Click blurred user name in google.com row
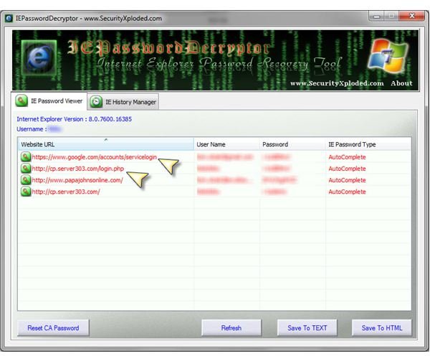Screen dimensions: 430x356 click(225, 157)
